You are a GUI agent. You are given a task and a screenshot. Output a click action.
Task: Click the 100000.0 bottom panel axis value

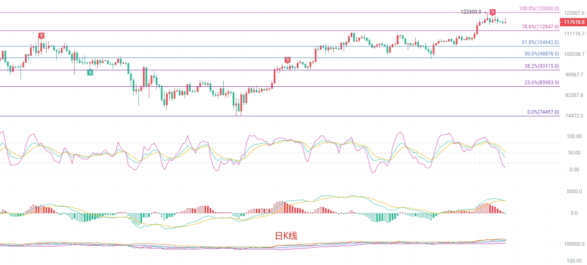tap(573, 244)
